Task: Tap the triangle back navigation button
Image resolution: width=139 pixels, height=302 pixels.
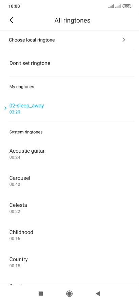Action: (98, 293)
